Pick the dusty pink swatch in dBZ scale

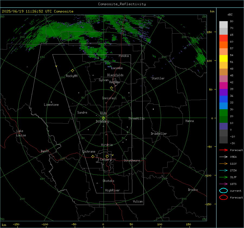click(223, 79)
